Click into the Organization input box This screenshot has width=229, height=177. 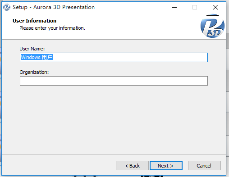114,81
